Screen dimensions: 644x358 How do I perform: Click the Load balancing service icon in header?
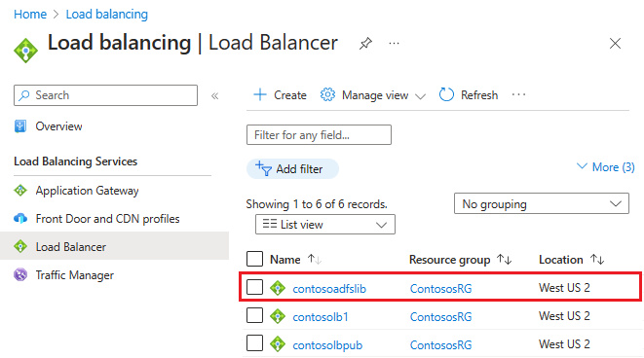(25, 51)
